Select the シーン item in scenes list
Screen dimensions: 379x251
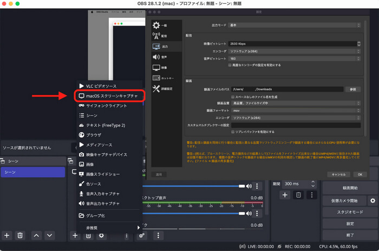coord(33,172)
